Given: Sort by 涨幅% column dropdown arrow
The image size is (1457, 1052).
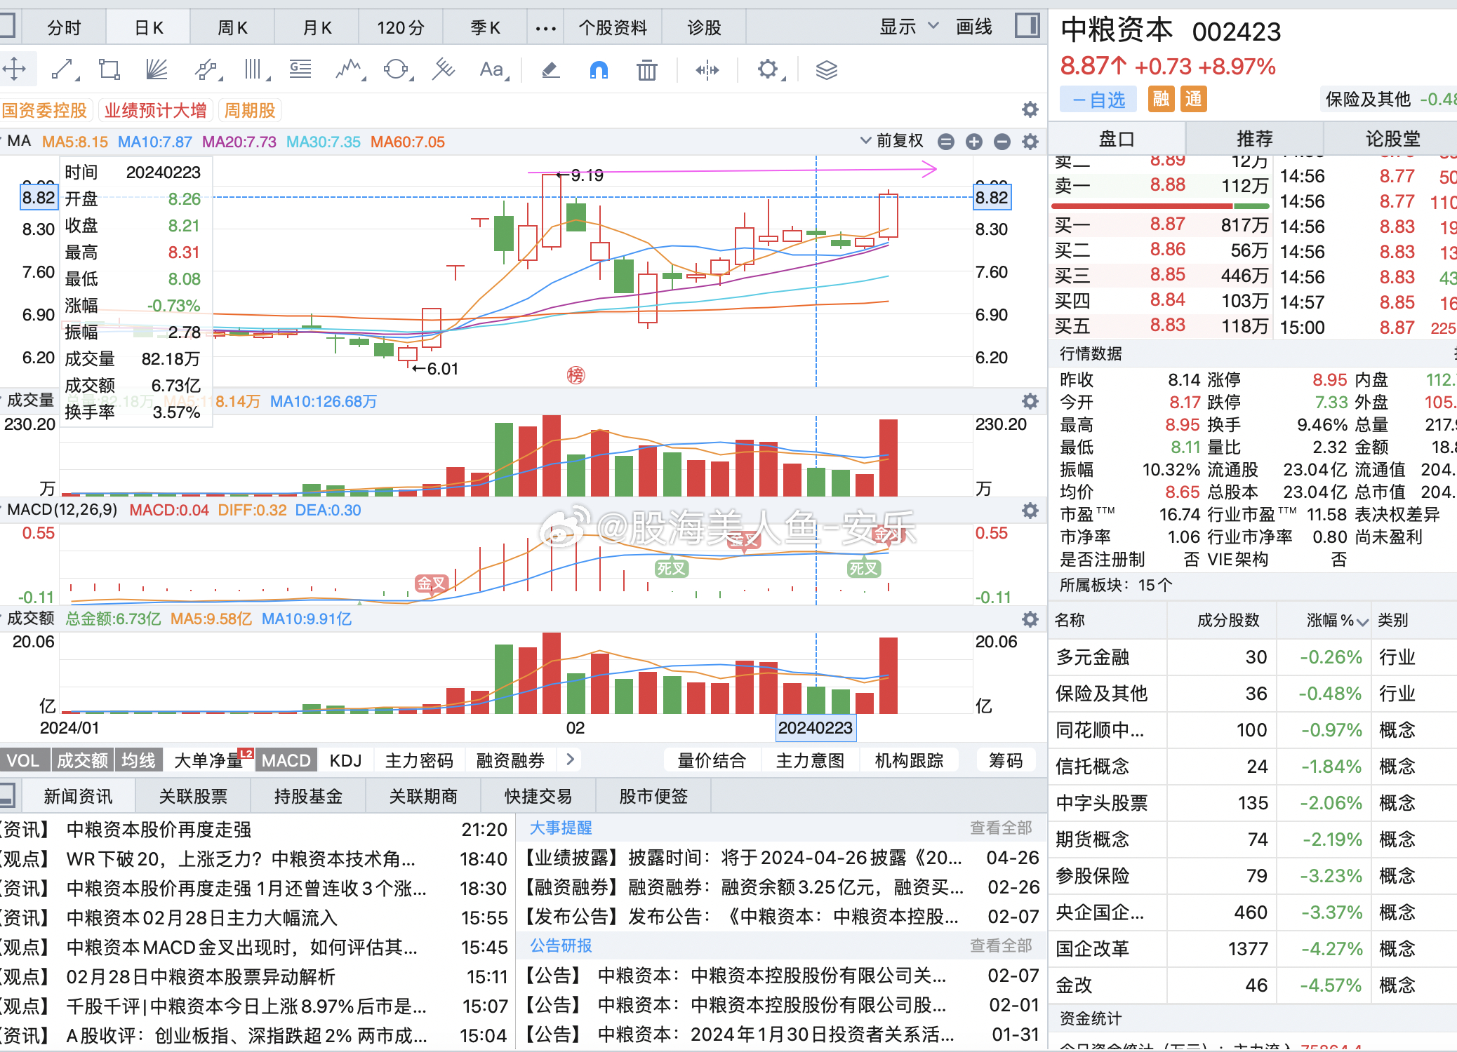Looking at the screenshot, I should 1362,621.
